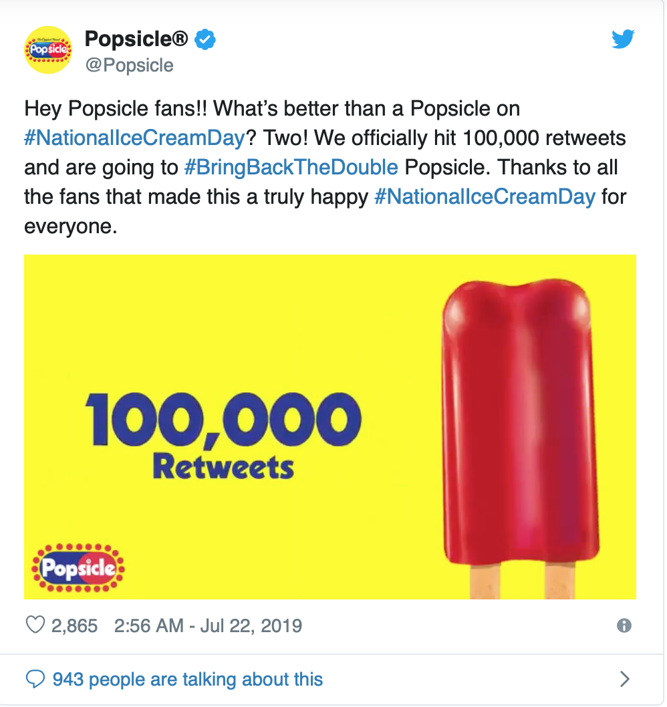Click the '100,000' text in image
The height and width of the screenshot is (707, 667).
pos(223,420)
